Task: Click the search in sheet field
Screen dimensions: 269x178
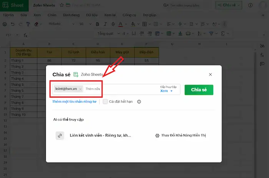Action: [x=185, y=5]
